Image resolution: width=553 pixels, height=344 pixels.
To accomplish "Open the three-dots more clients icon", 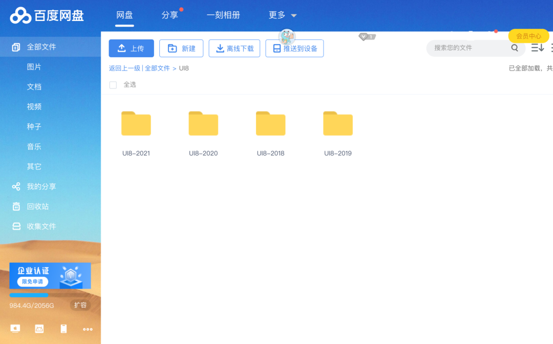I will [x=88, y=329].
